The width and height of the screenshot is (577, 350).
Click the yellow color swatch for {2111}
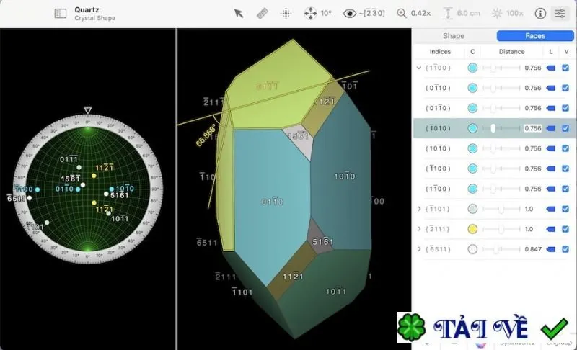point(472,229)
